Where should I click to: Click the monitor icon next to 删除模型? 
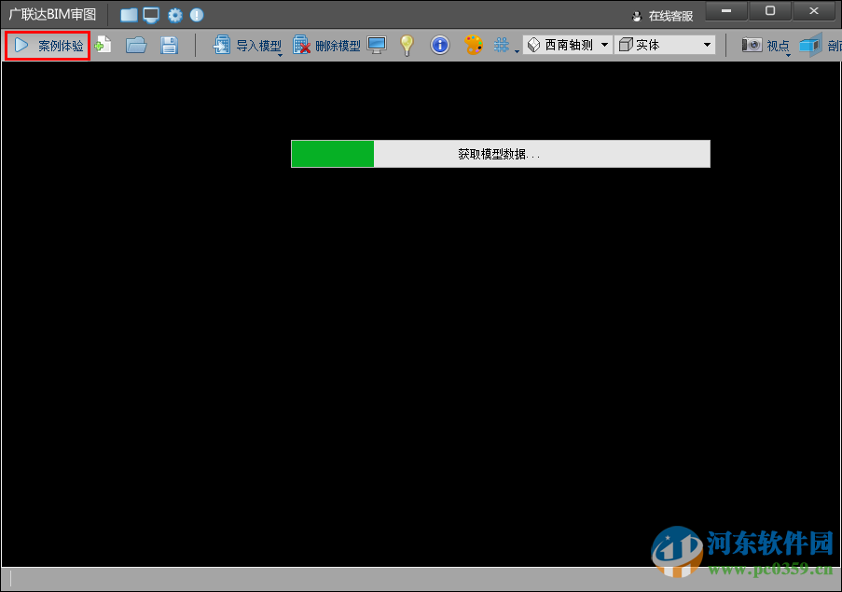(x=377, y=44)
